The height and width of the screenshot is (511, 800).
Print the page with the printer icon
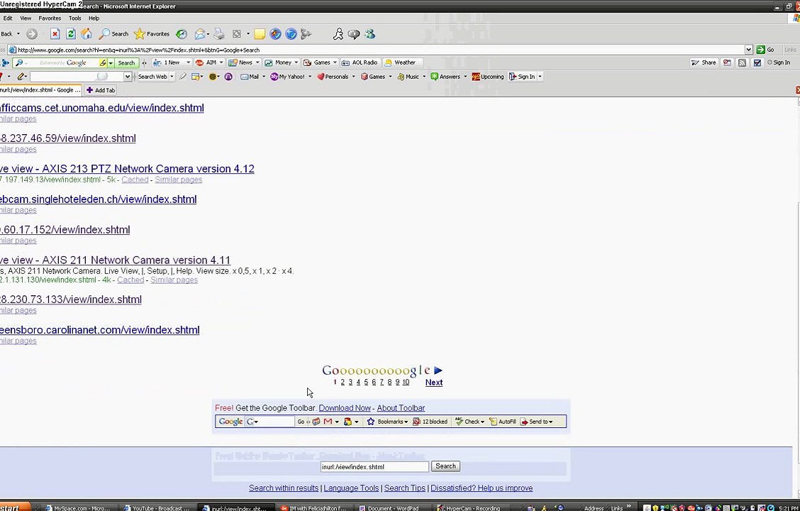click(x=219, y=34)
